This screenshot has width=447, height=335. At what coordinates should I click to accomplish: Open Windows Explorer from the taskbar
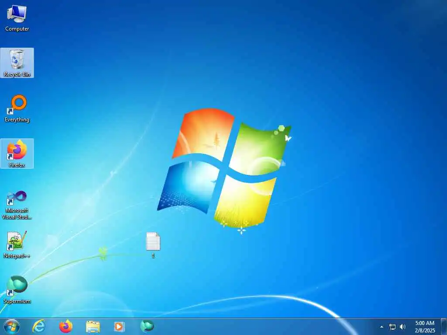93,326
